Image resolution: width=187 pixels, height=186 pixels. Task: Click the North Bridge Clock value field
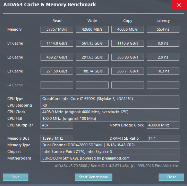(163, 125)
